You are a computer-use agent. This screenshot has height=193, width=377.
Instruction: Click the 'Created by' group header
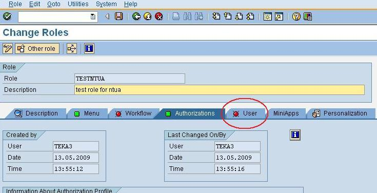click(x=22, y=135)
